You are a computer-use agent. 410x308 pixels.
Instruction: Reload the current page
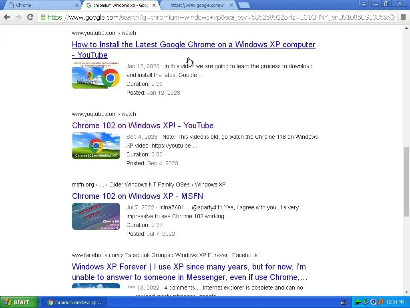[x=30, y=17]
